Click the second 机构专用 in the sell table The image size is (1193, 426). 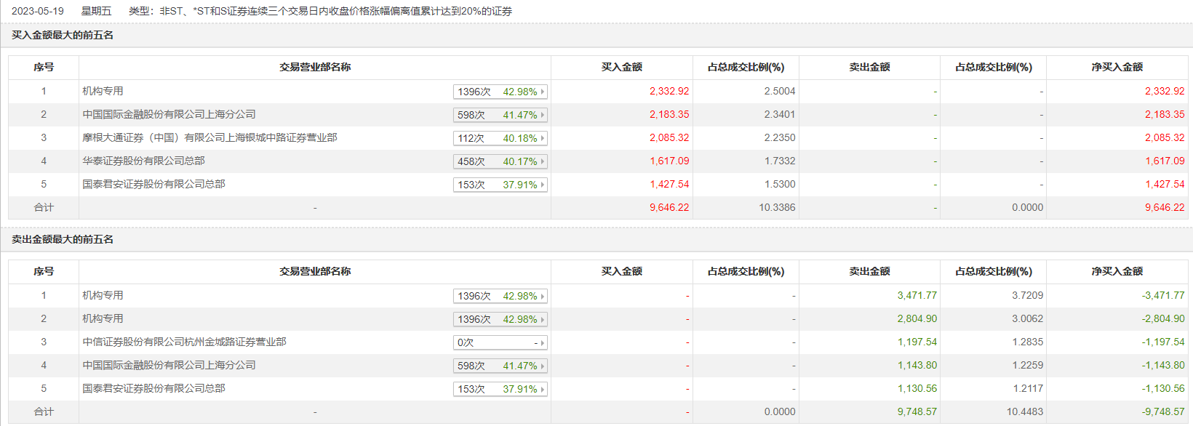coord(103,318)
